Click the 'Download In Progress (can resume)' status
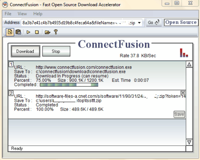200x160 pixels. point(72,76)
